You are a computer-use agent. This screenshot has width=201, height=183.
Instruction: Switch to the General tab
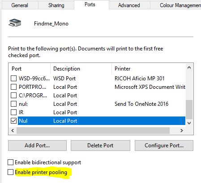(x=20, y=5)
